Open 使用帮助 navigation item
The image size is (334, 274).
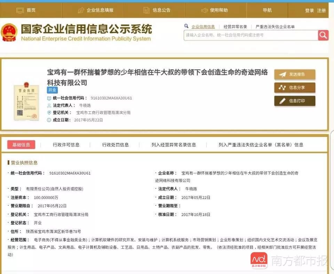tap(219, 10)
